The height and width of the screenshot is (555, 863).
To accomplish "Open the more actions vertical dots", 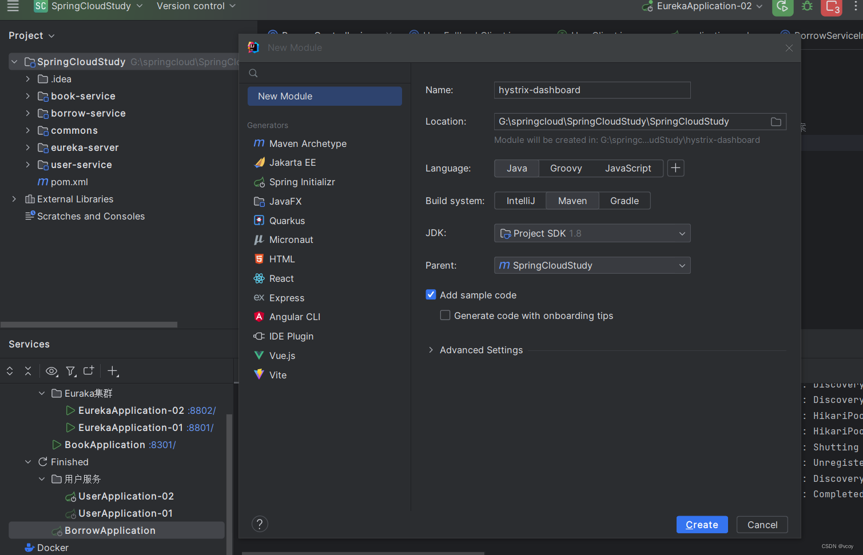I will coord(856,6).
